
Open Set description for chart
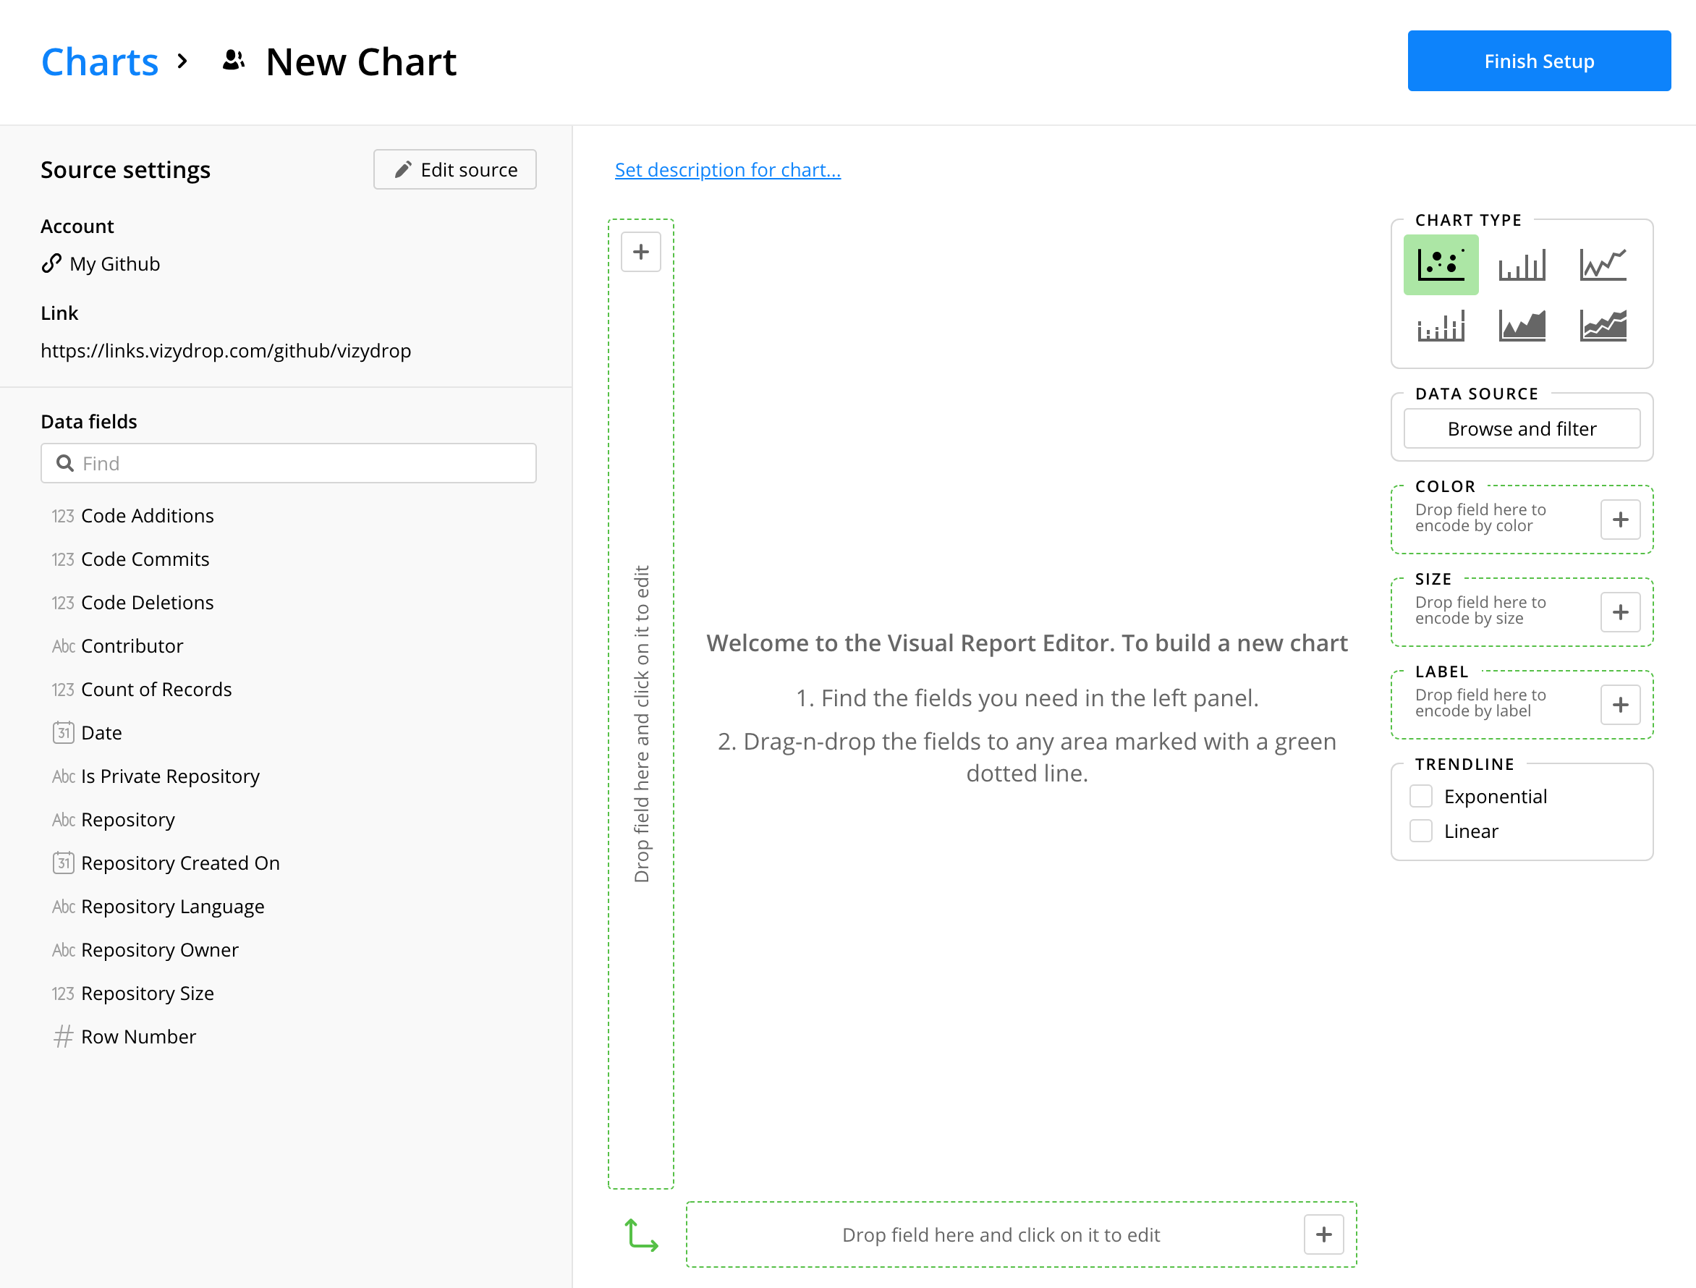(x=727, y=169)
